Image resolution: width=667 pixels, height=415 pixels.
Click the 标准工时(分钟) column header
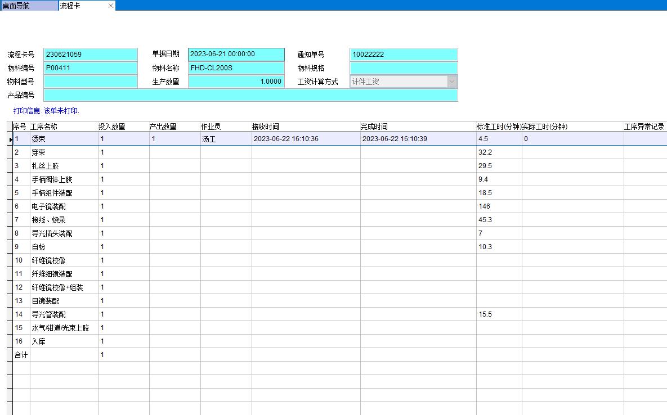click(499, 127)
